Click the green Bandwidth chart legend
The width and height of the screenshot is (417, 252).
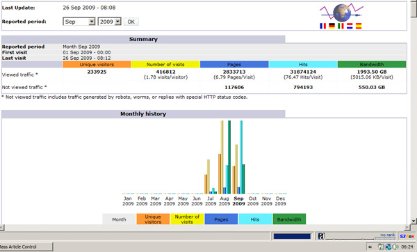click(x=289, y=219)
